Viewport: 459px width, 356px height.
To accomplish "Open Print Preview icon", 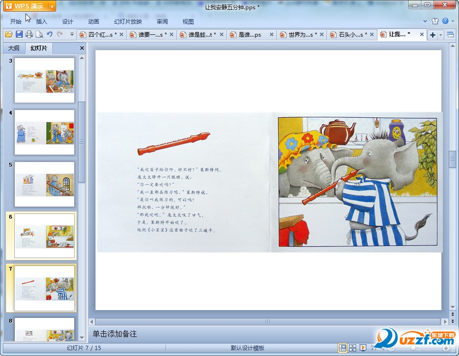I will click(39, 34).
